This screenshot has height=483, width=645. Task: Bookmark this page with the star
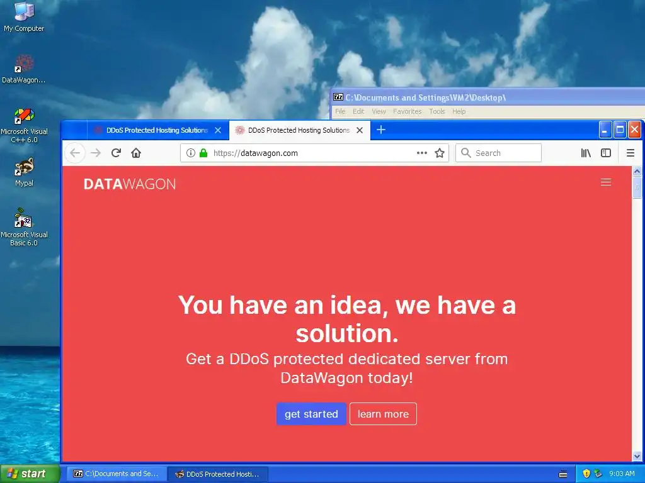pos(440,153)
